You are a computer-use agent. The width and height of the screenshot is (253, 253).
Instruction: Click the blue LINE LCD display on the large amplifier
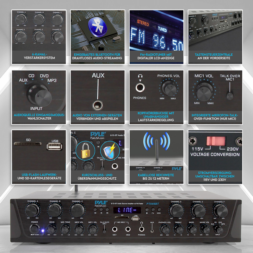[127, 210]
